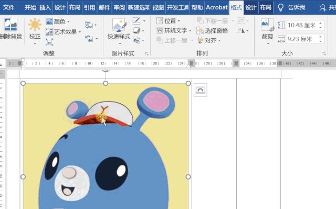Decrease height with 10.48 厘米 down arrow
Screen dimensions: 336x209
tap(320, 28)
